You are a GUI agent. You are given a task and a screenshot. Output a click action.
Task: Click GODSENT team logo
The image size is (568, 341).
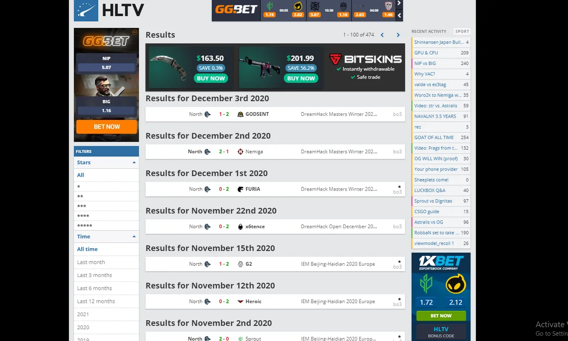[x=241, y=114]
